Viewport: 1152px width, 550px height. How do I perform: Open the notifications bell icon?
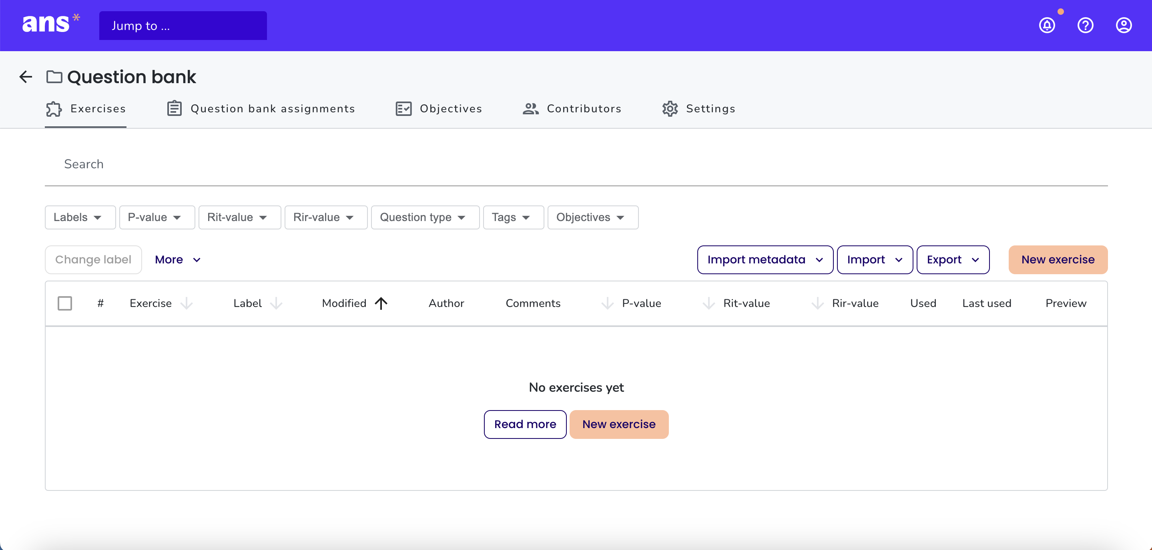(1047, 26)
